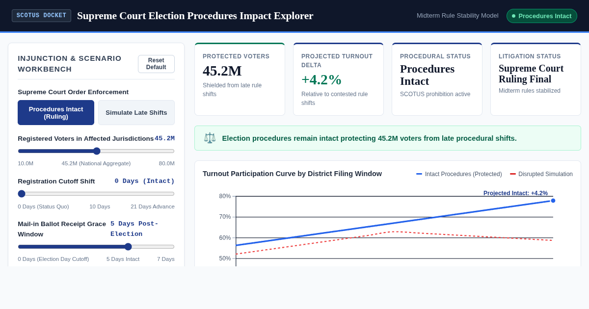Viewport: 589px width, 309px height.
Task: Click the 21 Days Advance slider label
Action: tap(153, 206)
